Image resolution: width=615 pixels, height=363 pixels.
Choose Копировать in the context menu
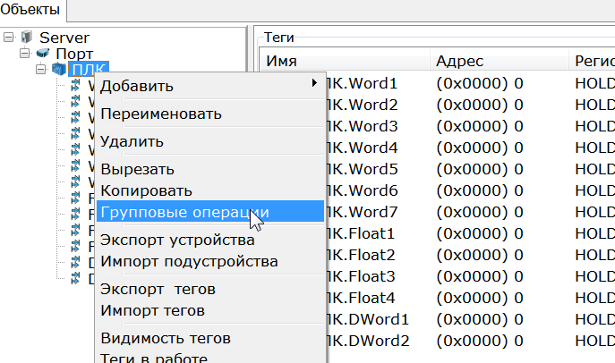[x=146, y=190]
